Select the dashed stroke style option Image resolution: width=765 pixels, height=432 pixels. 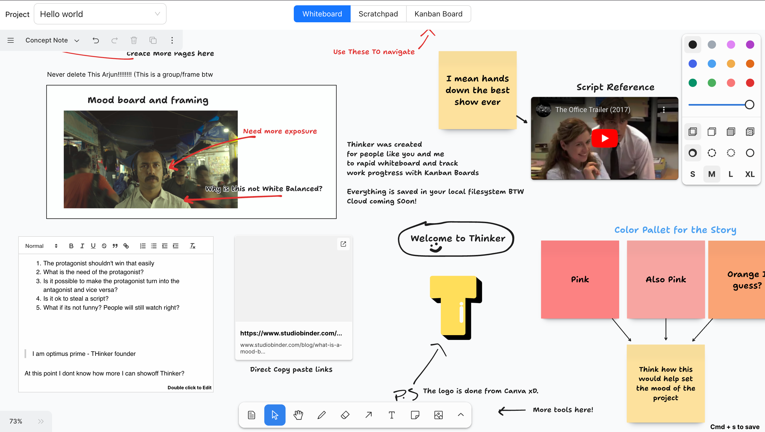click(712, 153)
